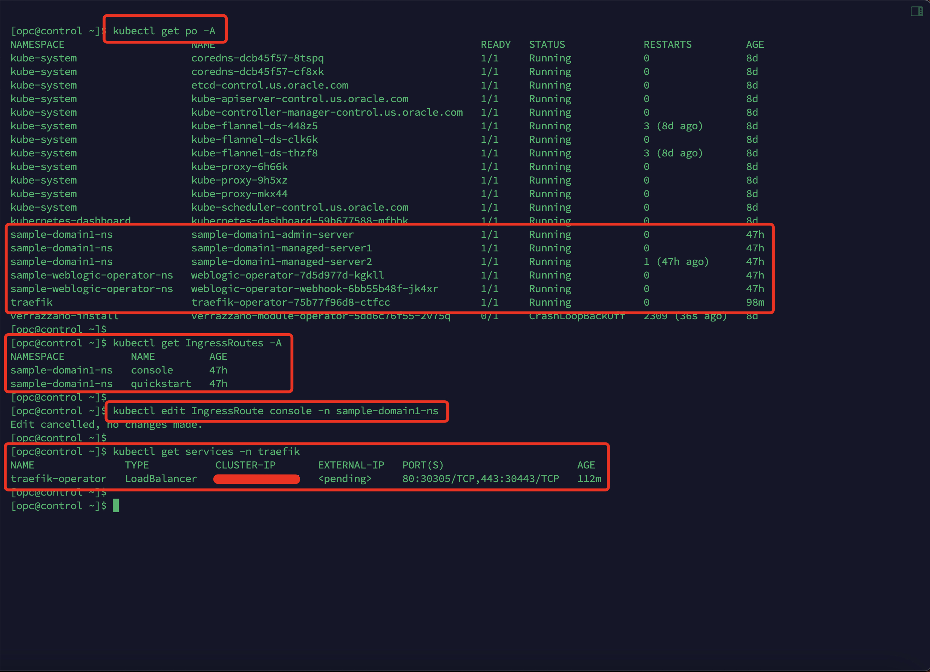Screen dimensions: 930x672
Task: Click the 'CrashLoopBackOff' status text
Action: pyautogui.click(x=576, y=316)
